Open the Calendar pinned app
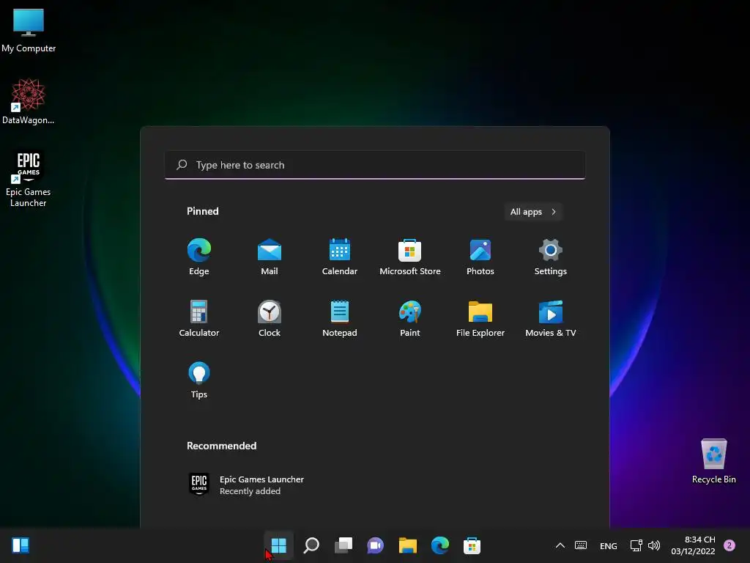Image resolution: width=750 pixels, height=563 pixels. coord(340,257)
